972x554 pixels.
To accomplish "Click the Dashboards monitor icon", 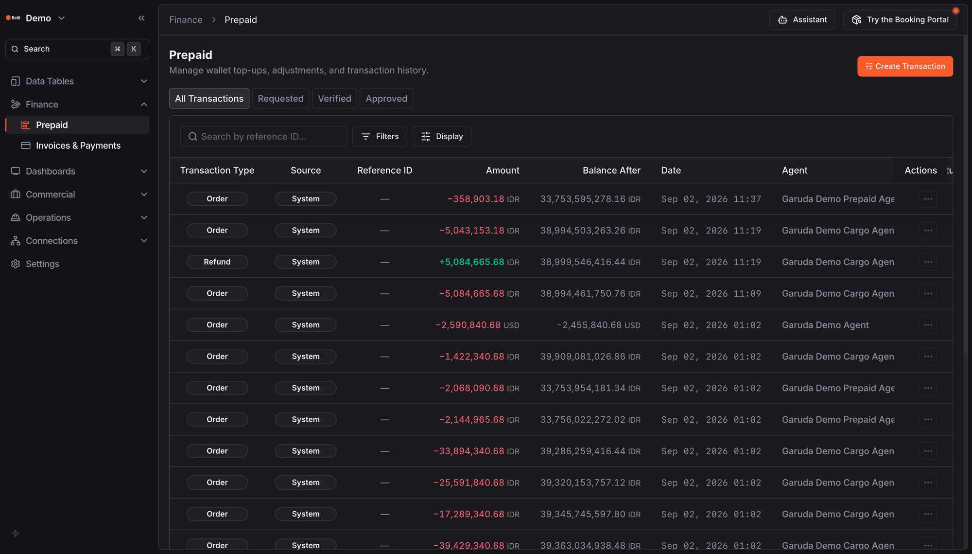I will [16, 171].
